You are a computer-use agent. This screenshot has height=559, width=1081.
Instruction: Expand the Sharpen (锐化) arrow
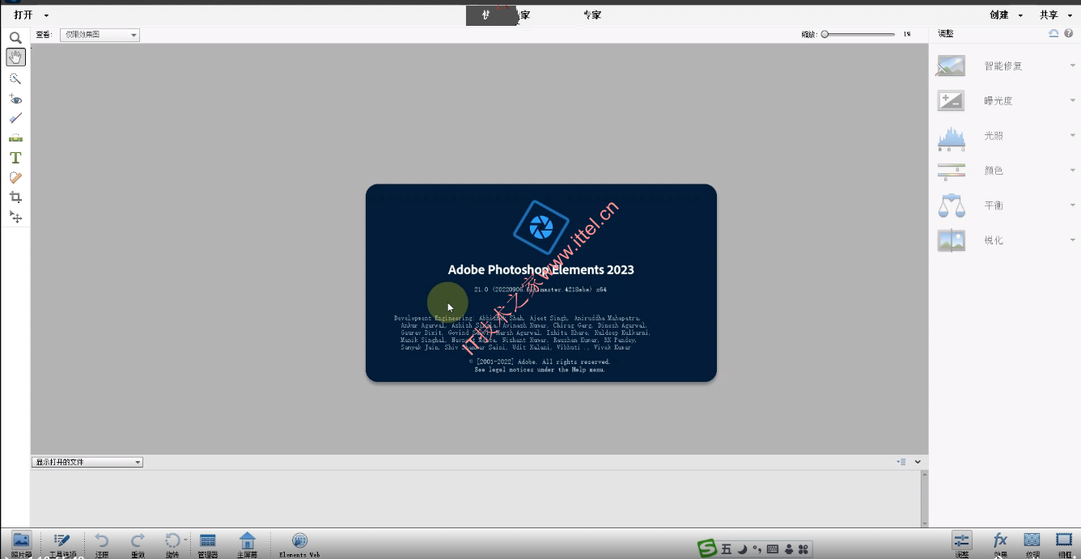(1072, 240)
